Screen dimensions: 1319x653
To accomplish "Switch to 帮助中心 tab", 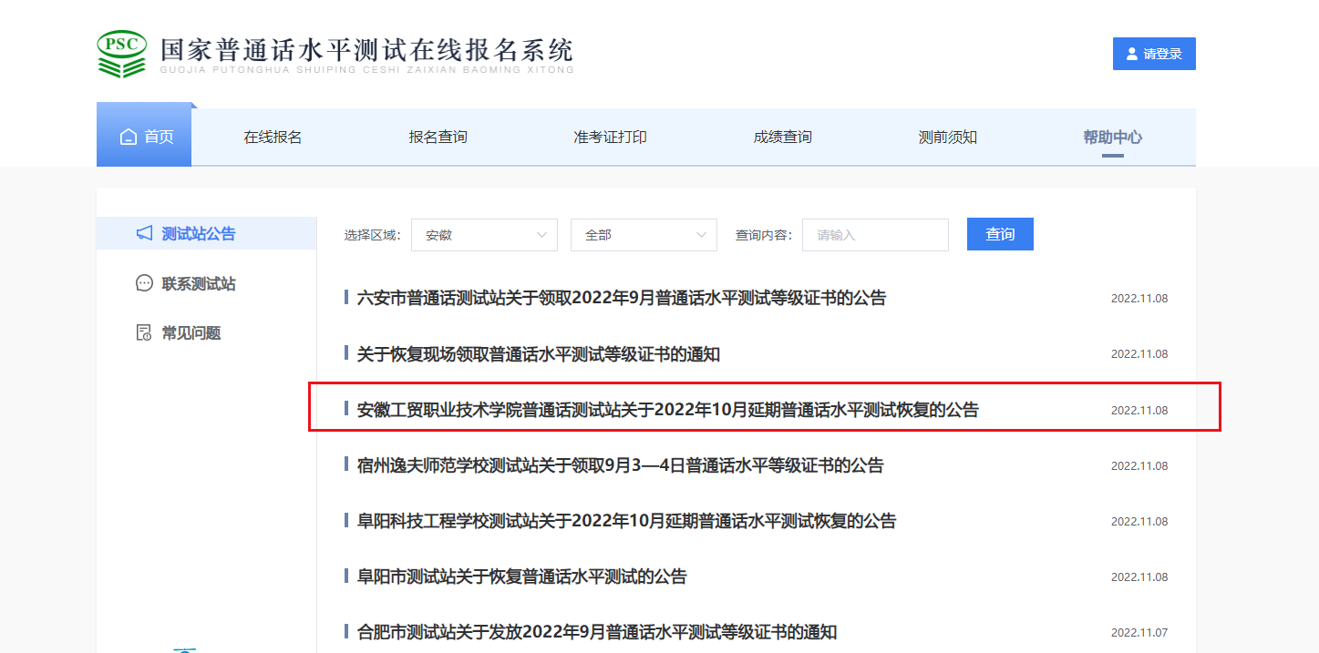I will point(1112,138).
